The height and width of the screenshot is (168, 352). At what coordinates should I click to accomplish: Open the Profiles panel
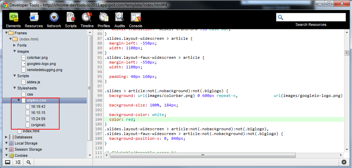coord(104,20)
